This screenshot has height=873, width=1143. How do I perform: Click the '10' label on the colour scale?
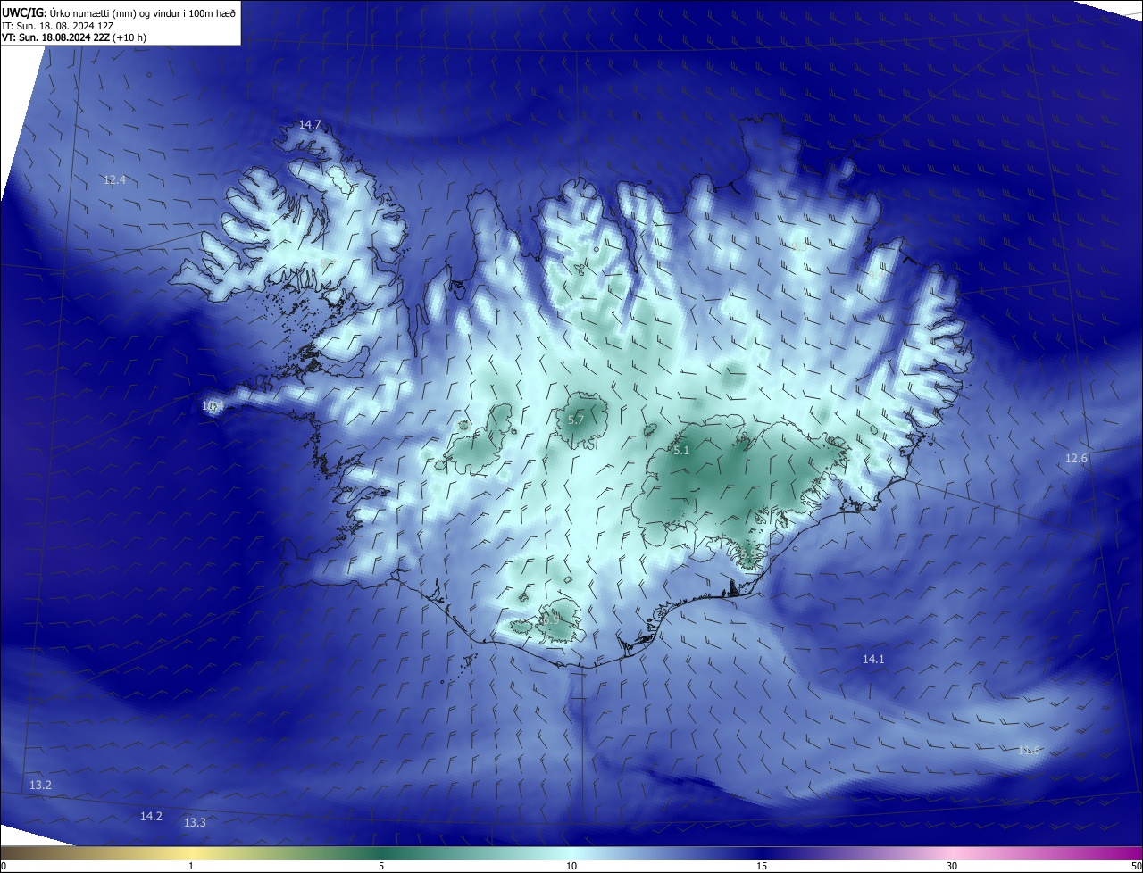(571, 866)
